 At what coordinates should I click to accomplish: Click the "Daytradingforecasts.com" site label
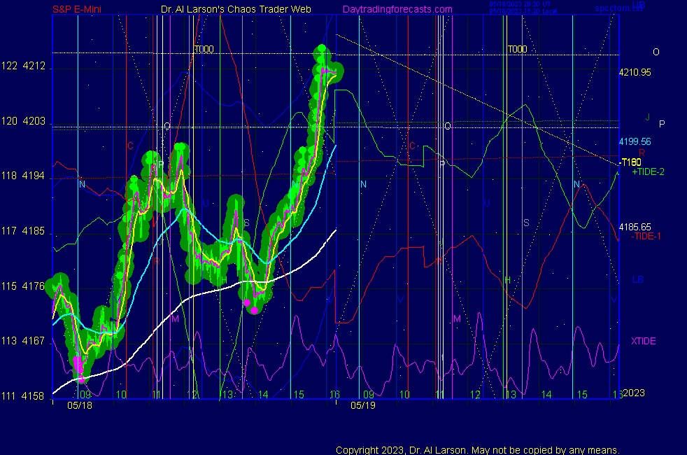click(x=397, y=9)
